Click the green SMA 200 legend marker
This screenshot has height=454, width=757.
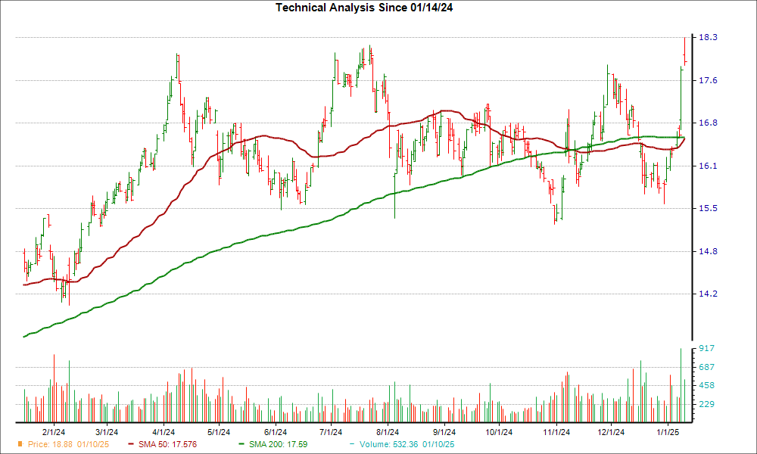242,444
